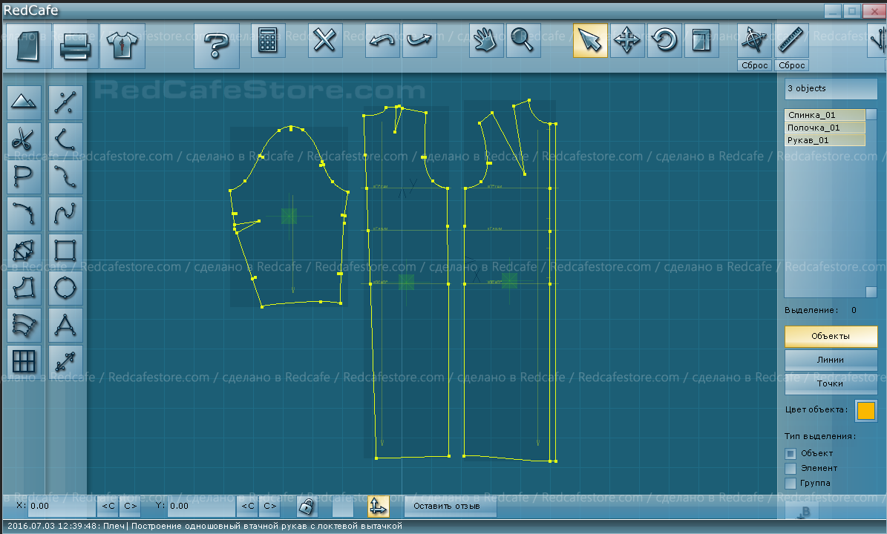Select the triangle dart A tool
This screenshot has height=534, width=887.
pyautogui.click(x=65, y=325)
